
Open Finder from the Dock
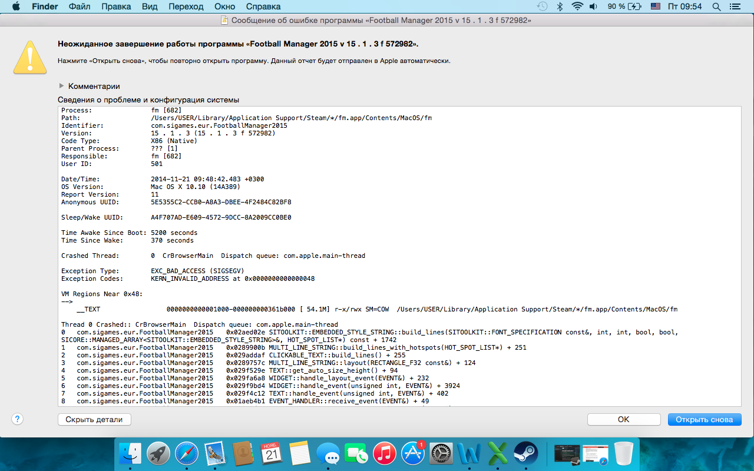tap(130, 454)
